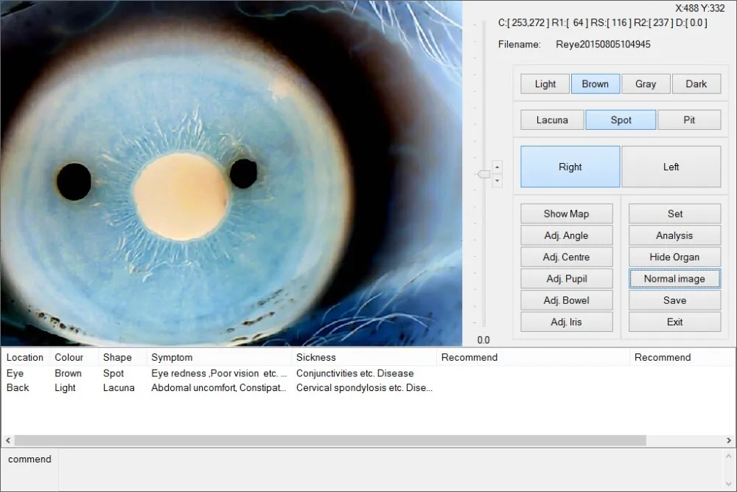Click the slider's down stepper arrow
Image resolution: width=737 pixels, height=492 pixels.
click(497, 180)
